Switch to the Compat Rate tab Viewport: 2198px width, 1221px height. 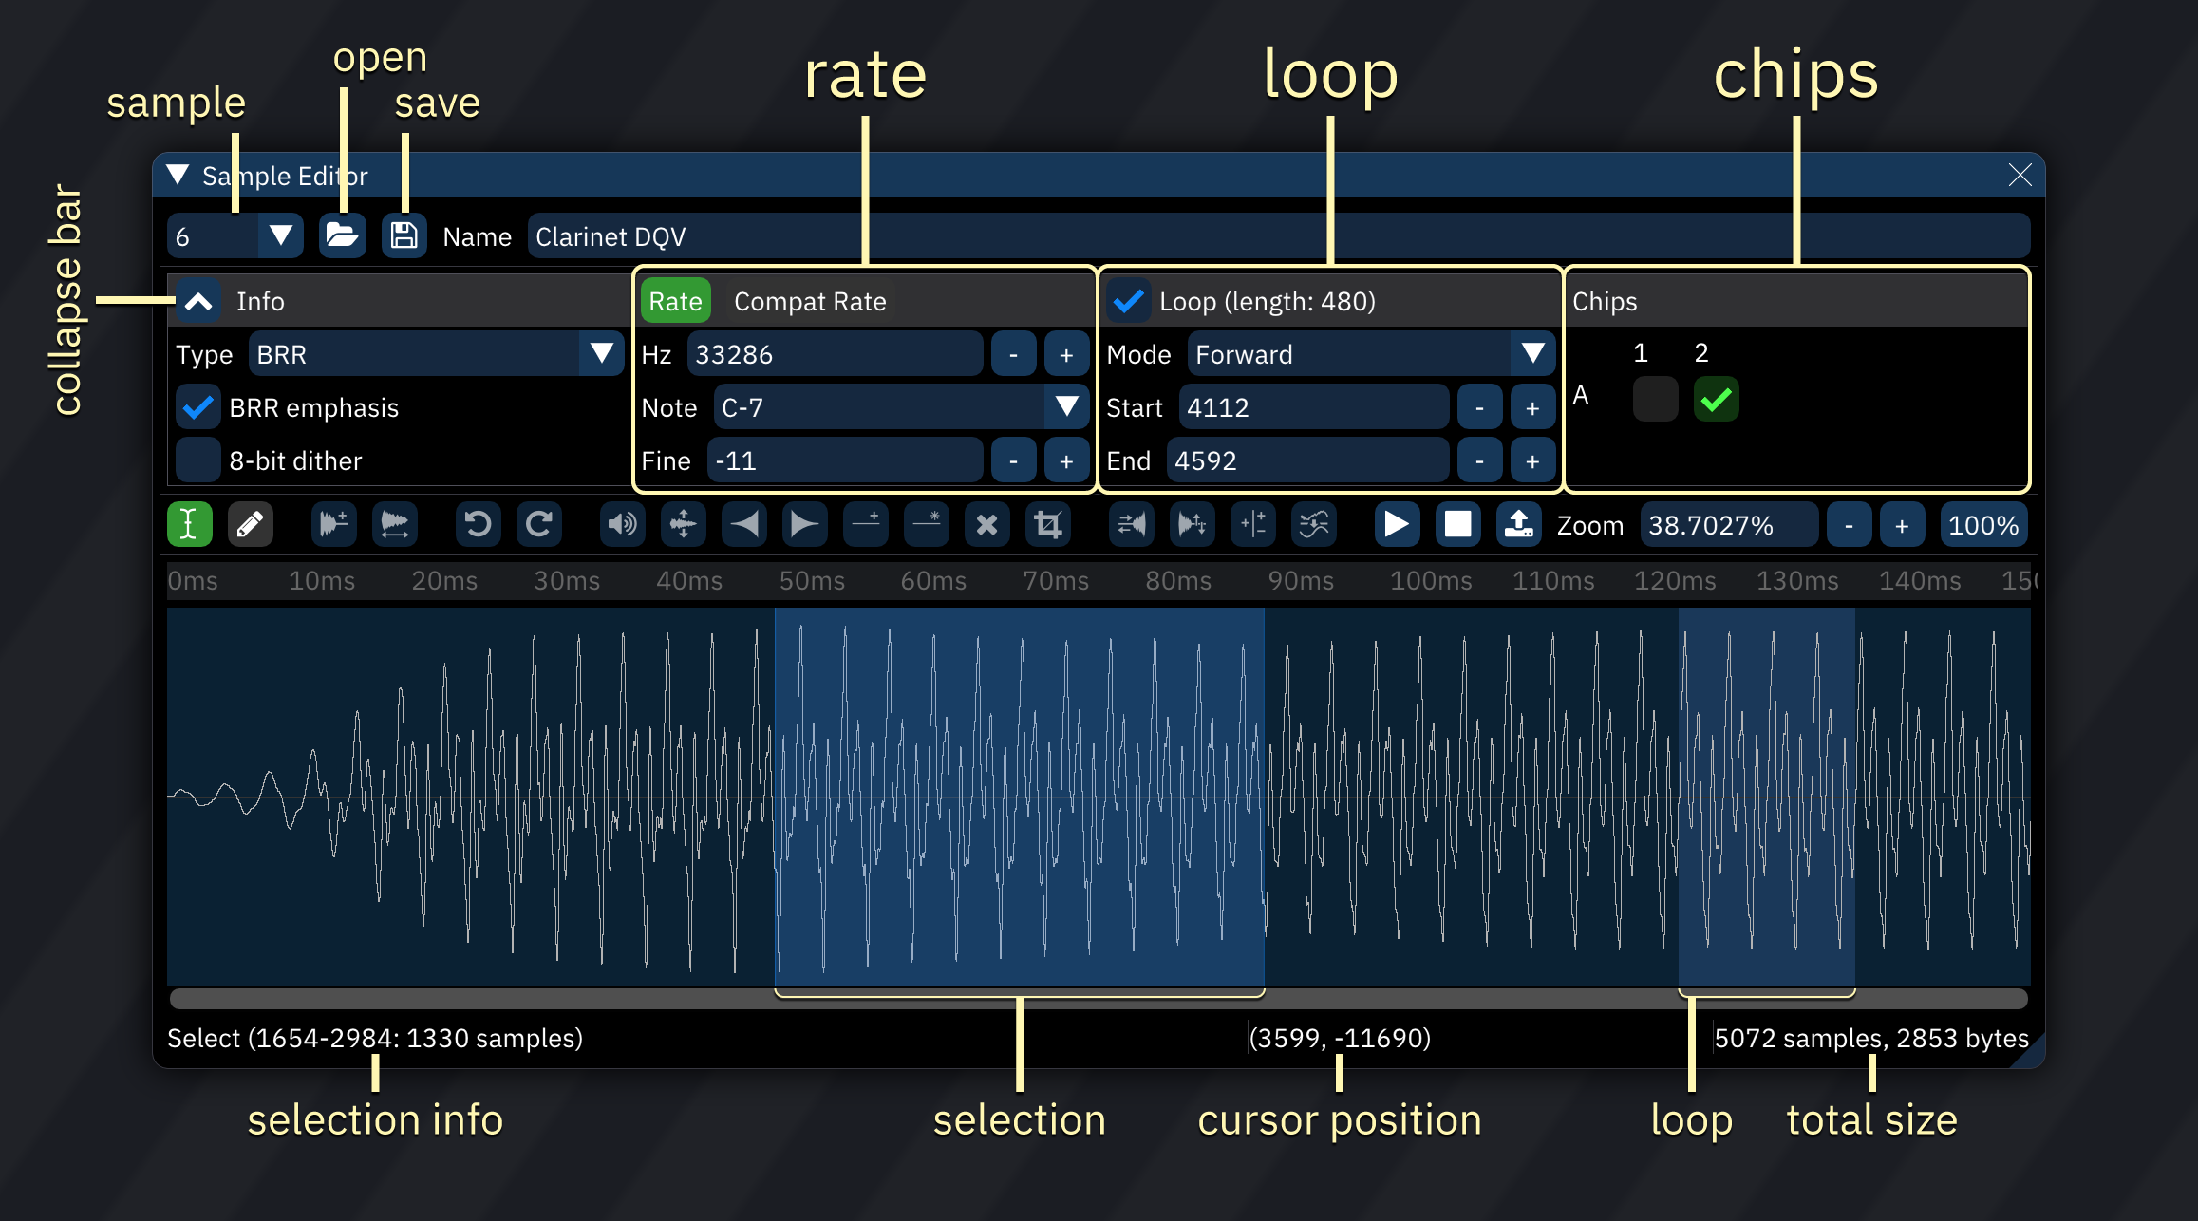[809, 301]
